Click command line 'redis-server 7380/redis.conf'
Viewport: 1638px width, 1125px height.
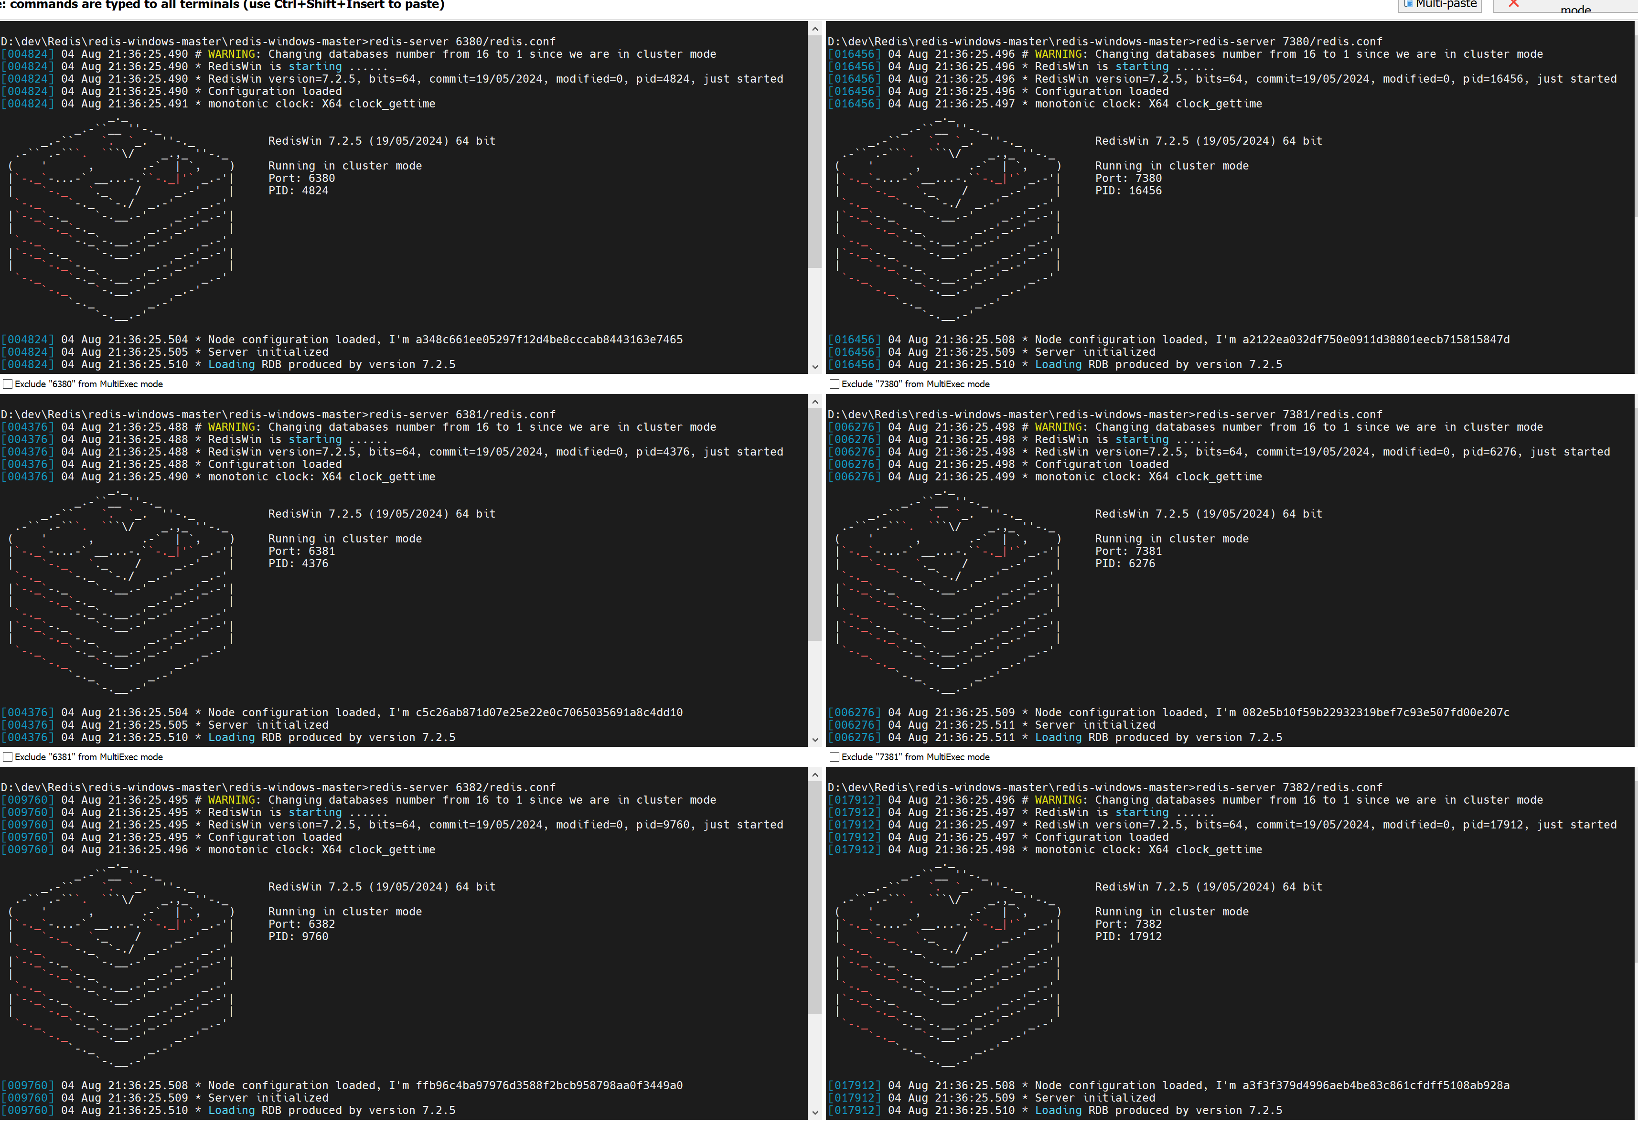[1290, 42]
